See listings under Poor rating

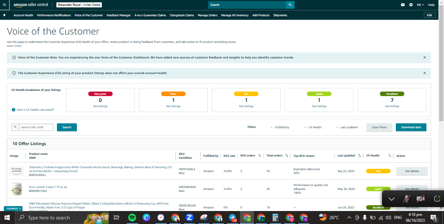pos(173,106)
